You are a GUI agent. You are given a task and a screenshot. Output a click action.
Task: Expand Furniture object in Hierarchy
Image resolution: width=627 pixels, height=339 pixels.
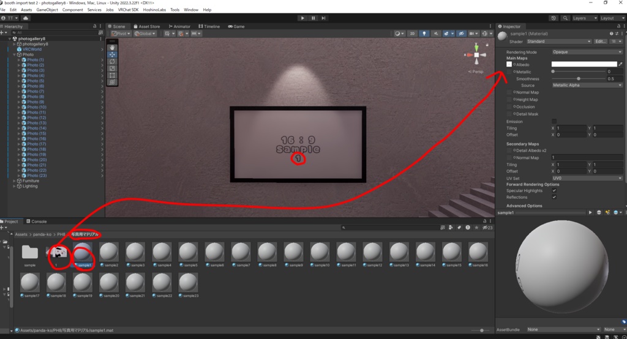pos(15,181)
